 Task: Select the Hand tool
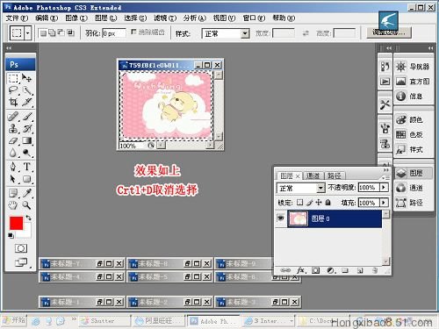[13, 205]
